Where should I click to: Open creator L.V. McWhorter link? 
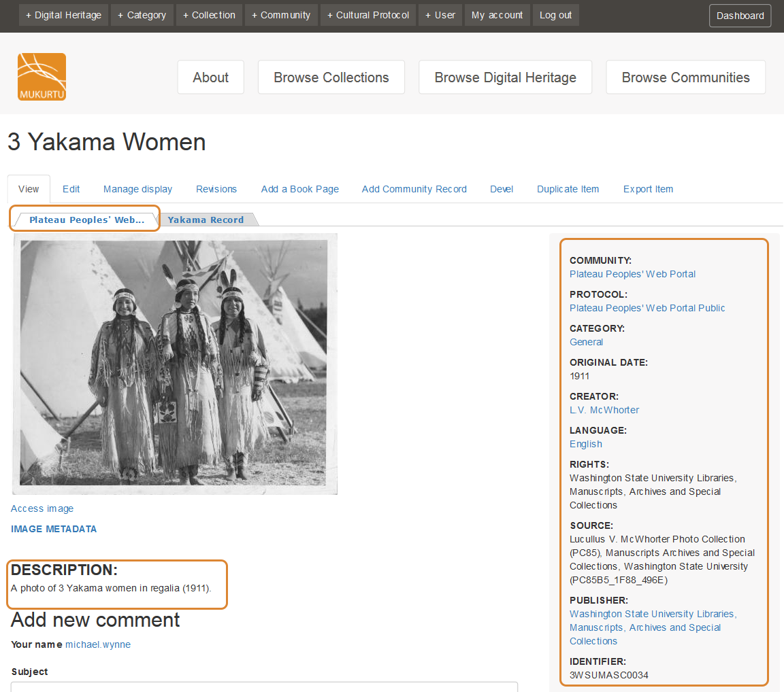tap(604, 410)
